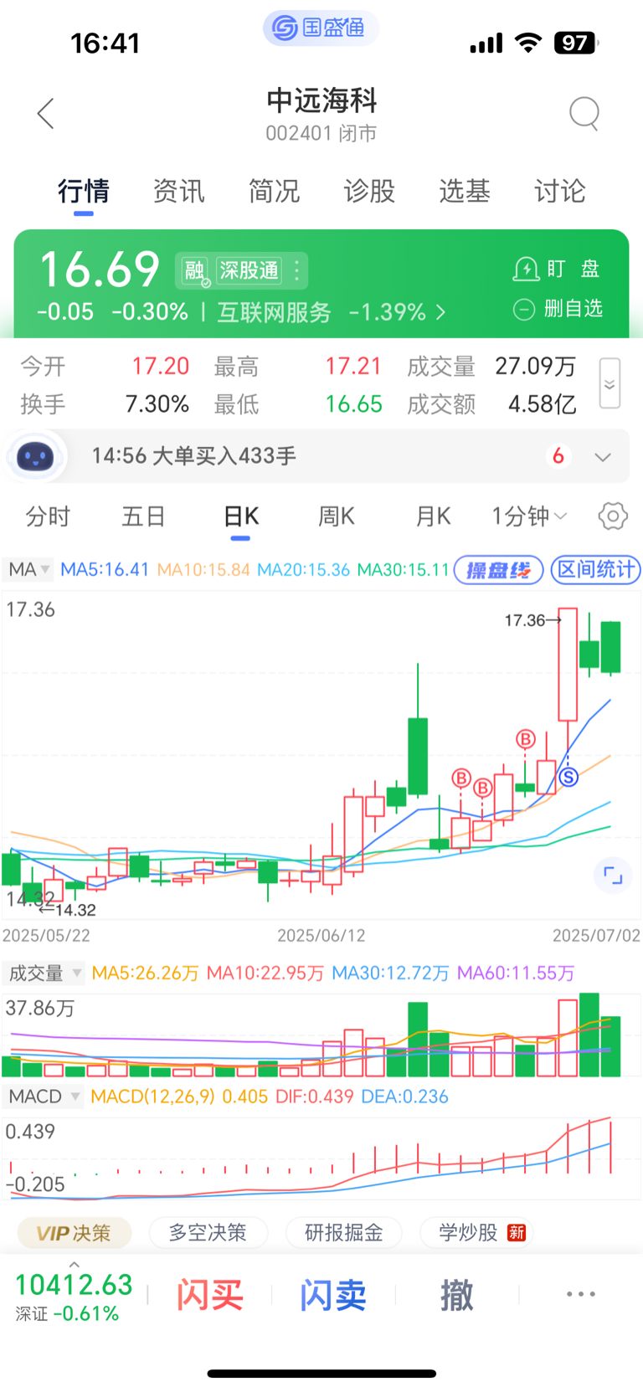The height and width of the screenshot is (1392, 643).
Task: Select the 分时 chart period
Action: [48, 516]
